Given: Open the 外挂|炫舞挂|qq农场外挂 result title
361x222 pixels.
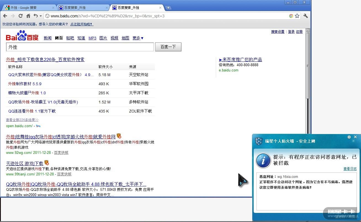Looking at the screenshot, I should [x=61, y=137].
